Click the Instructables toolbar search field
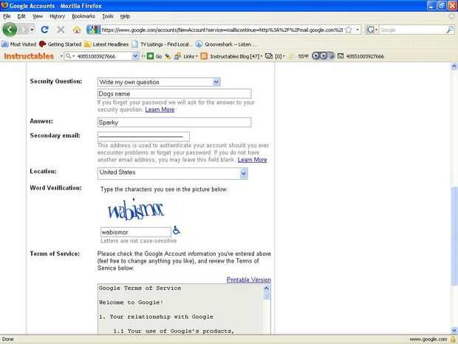 coord(103,56)
